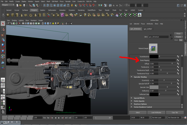187x125 pixels.
Task: Switch to the Rendering shelf tab
Action: [81, 10]
